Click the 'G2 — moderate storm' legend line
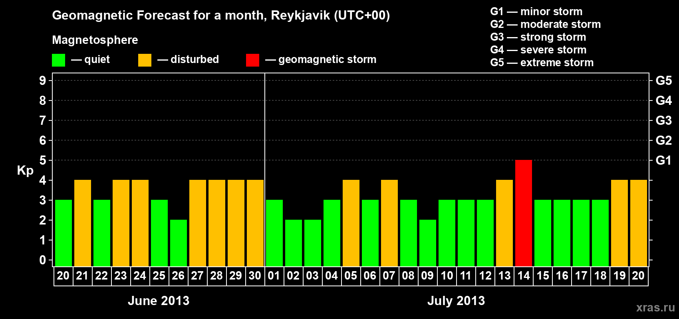The image size is (679, 319). tap(546, 24)
